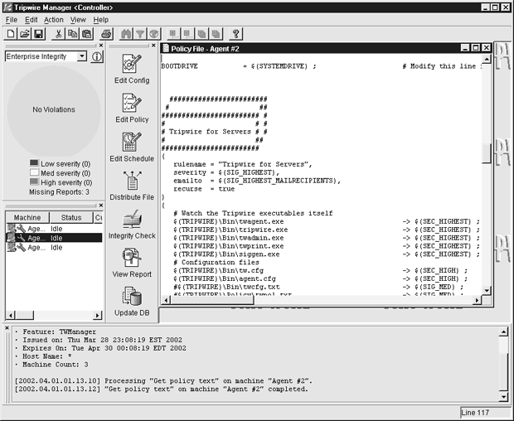Open the Enterprise Integrity dropdown
Screen dimensions: 514x421
(81, 56)
